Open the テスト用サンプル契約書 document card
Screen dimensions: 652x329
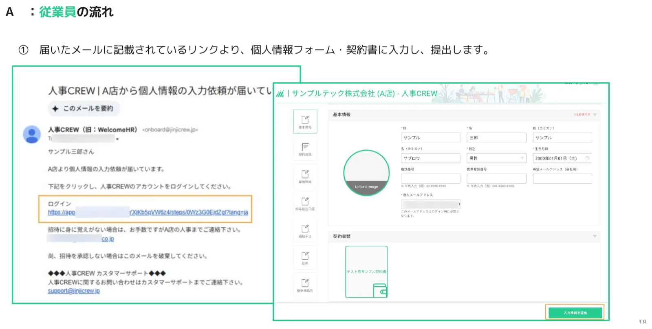tap(366, 272)
